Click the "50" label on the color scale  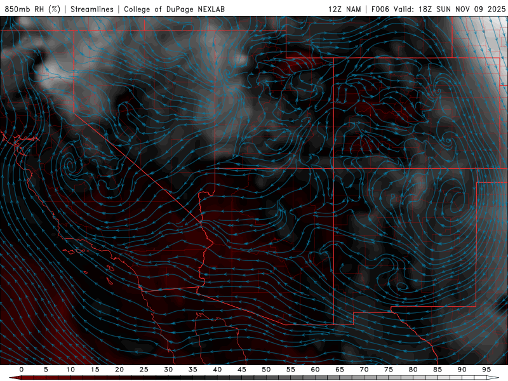click(x=266, y=370)
